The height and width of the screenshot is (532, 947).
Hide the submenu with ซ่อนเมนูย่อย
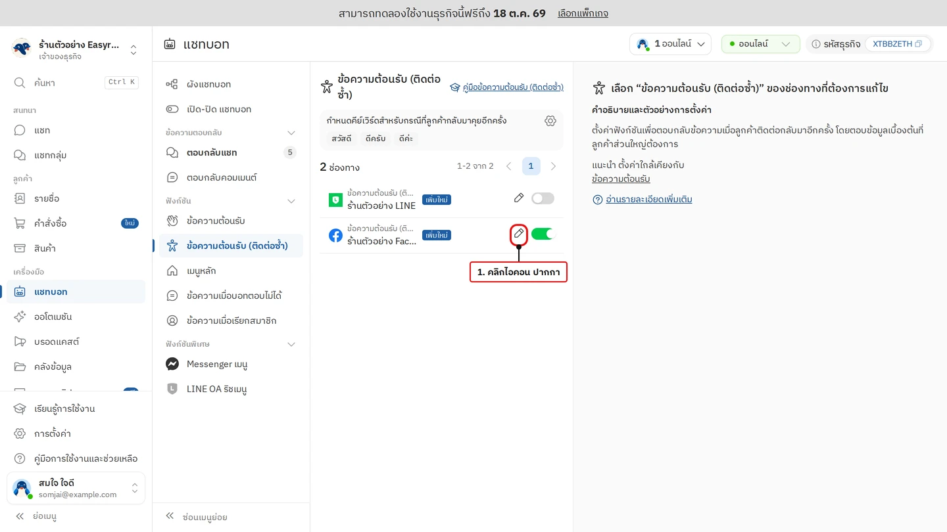tap(196, 517)
